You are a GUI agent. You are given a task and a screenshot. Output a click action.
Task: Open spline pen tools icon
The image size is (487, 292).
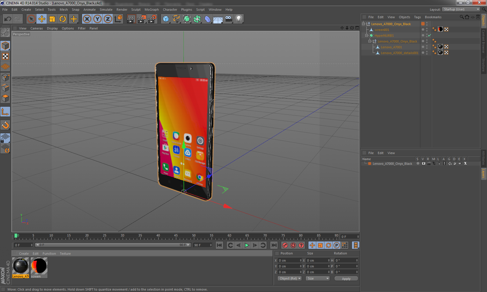point(176,19)
